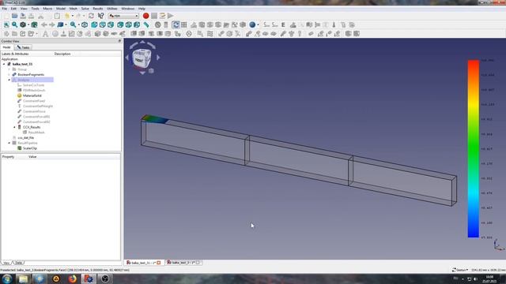
Task: Click the Fit all view icon
Action: 6,24
